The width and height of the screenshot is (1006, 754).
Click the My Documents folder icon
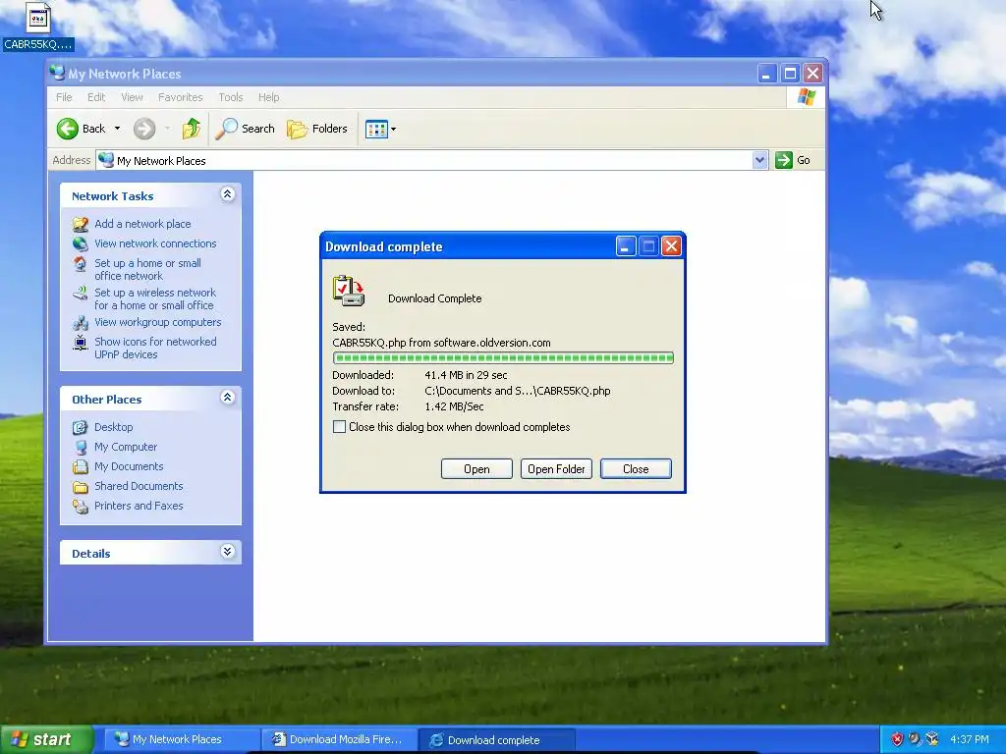[81, 466]
